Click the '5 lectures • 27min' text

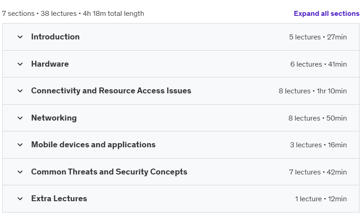[318, 37]
